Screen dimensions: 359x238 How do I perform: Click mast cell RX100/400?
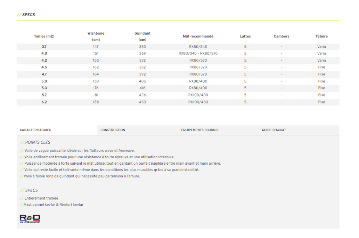tap(198, 95)
